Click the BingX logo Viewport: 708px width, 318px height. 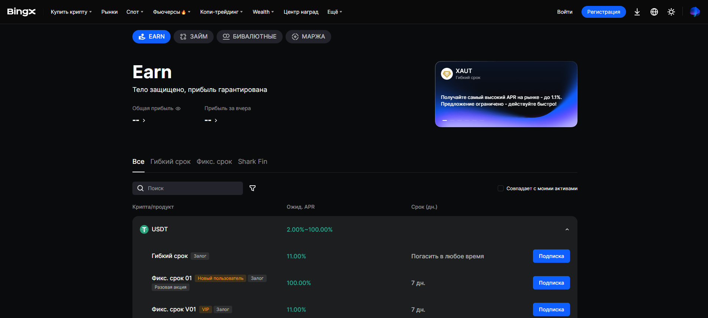click(x=22, y=12)
